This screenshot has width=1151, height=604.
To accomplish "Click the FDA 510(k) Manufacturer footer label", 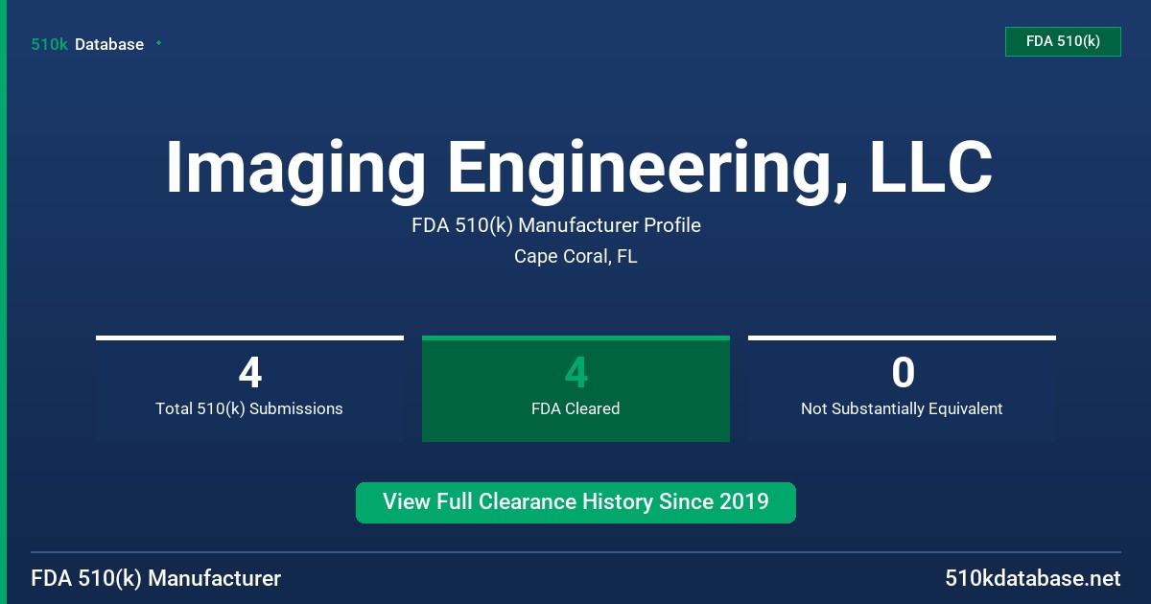I will pos(156,579).
